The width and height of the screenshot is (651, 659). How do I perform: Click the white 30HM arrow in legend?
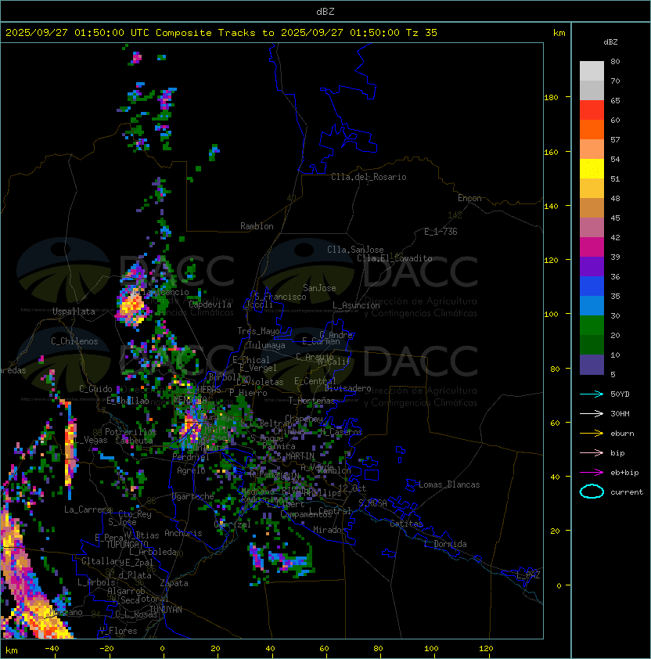pos(592,413)
